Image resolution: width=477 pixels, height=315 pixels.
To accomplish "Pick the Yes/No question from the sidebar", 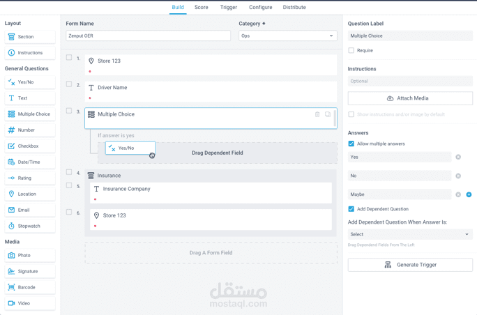I will (30, 82).
